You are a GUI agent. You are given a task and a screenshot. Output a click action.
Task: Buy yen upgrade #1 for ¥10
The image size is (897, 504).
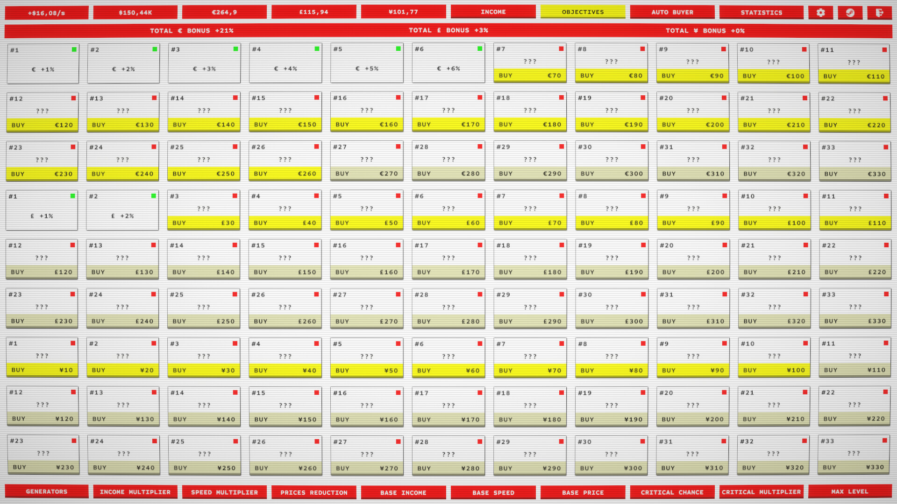42,370
